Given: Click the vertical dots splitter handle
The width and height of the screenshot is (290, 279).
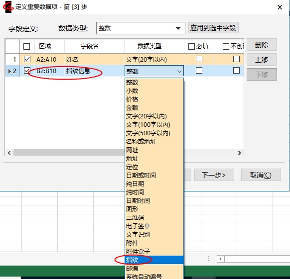Looking at the screenshot, I should pos(209,259).
